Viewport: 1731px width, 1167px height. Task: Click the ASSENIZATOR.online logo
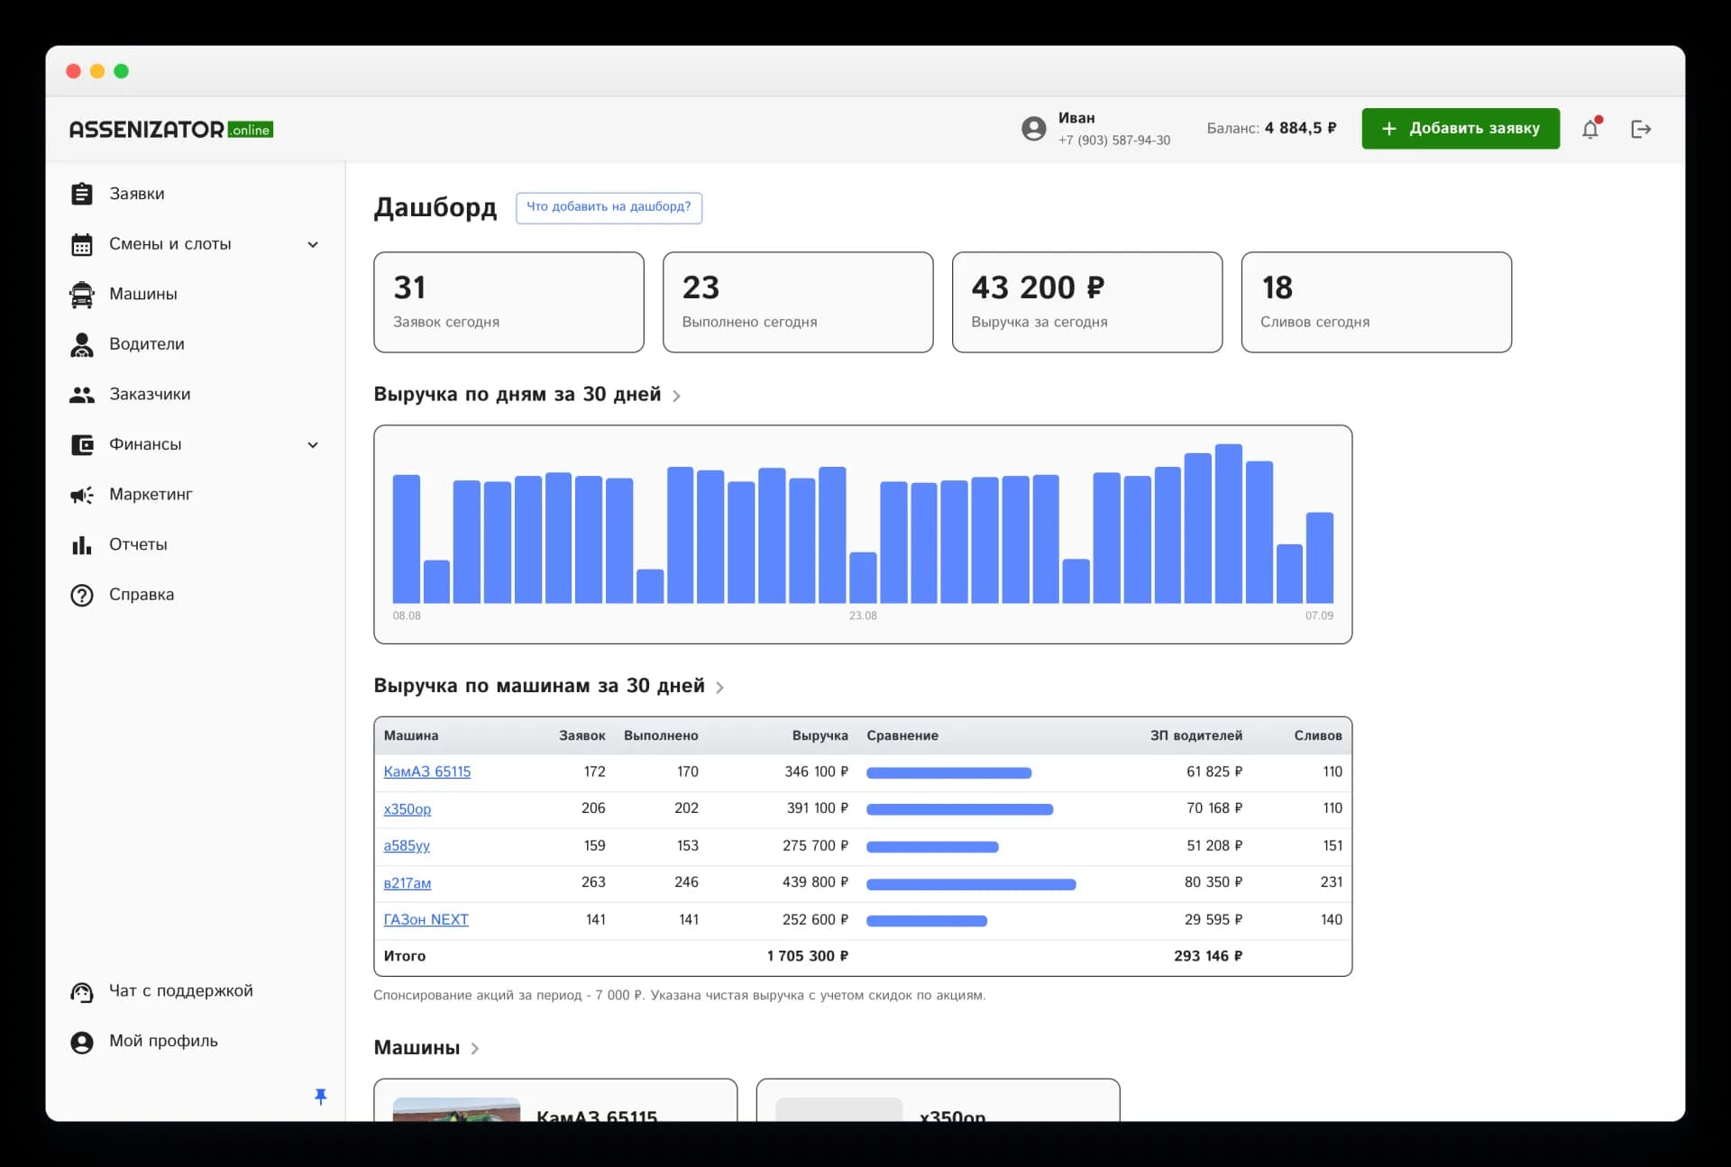pyautogui.click(x=171, y=129)
